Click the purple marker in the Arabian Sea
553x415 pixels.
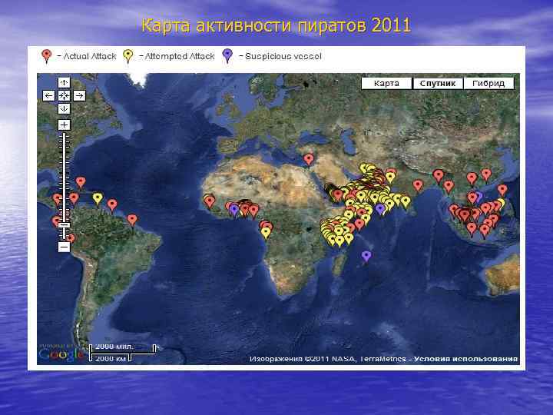click(x=380, y=208)
